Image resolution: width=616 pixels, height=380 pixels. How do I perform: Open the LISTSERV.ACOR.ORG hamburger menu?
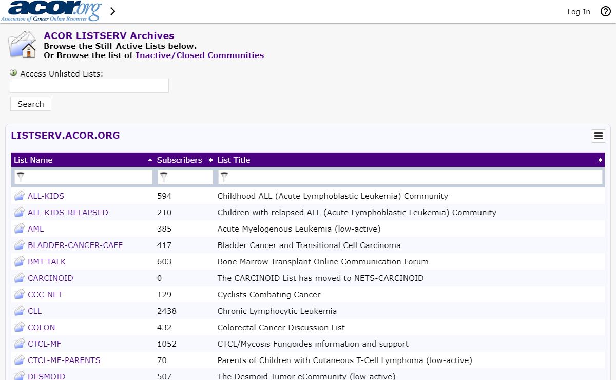coord(598,136)
